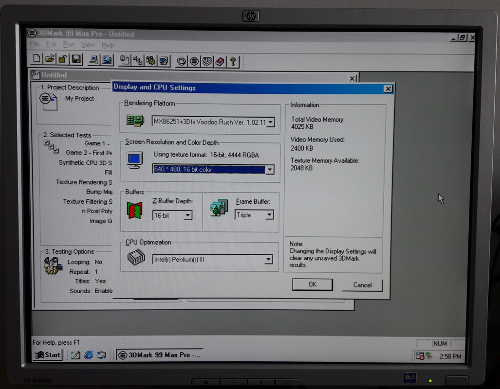The height and width of the screenshot is (389, 500).
Task: Click the NUM status bar indicator
Action: tap(440, 343)
